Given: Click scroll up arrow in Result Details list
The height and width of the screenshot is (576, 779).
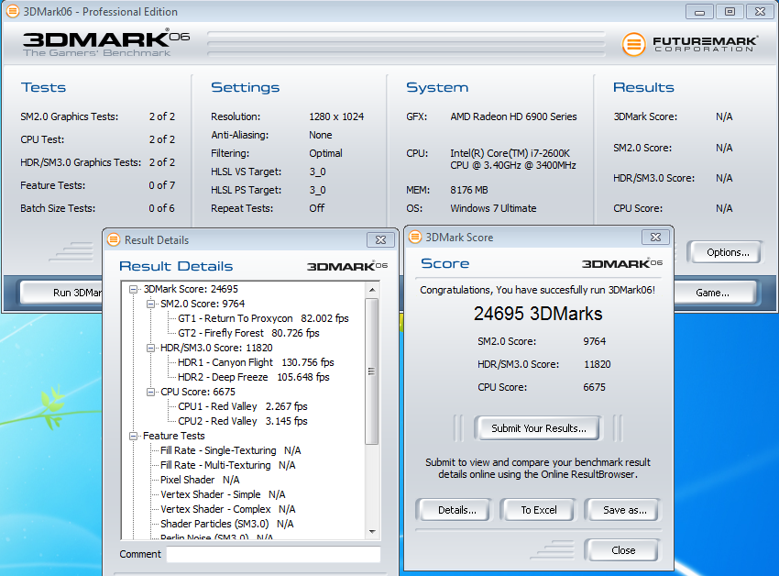Looking at the screenshot, I should [x=372, y=290].
